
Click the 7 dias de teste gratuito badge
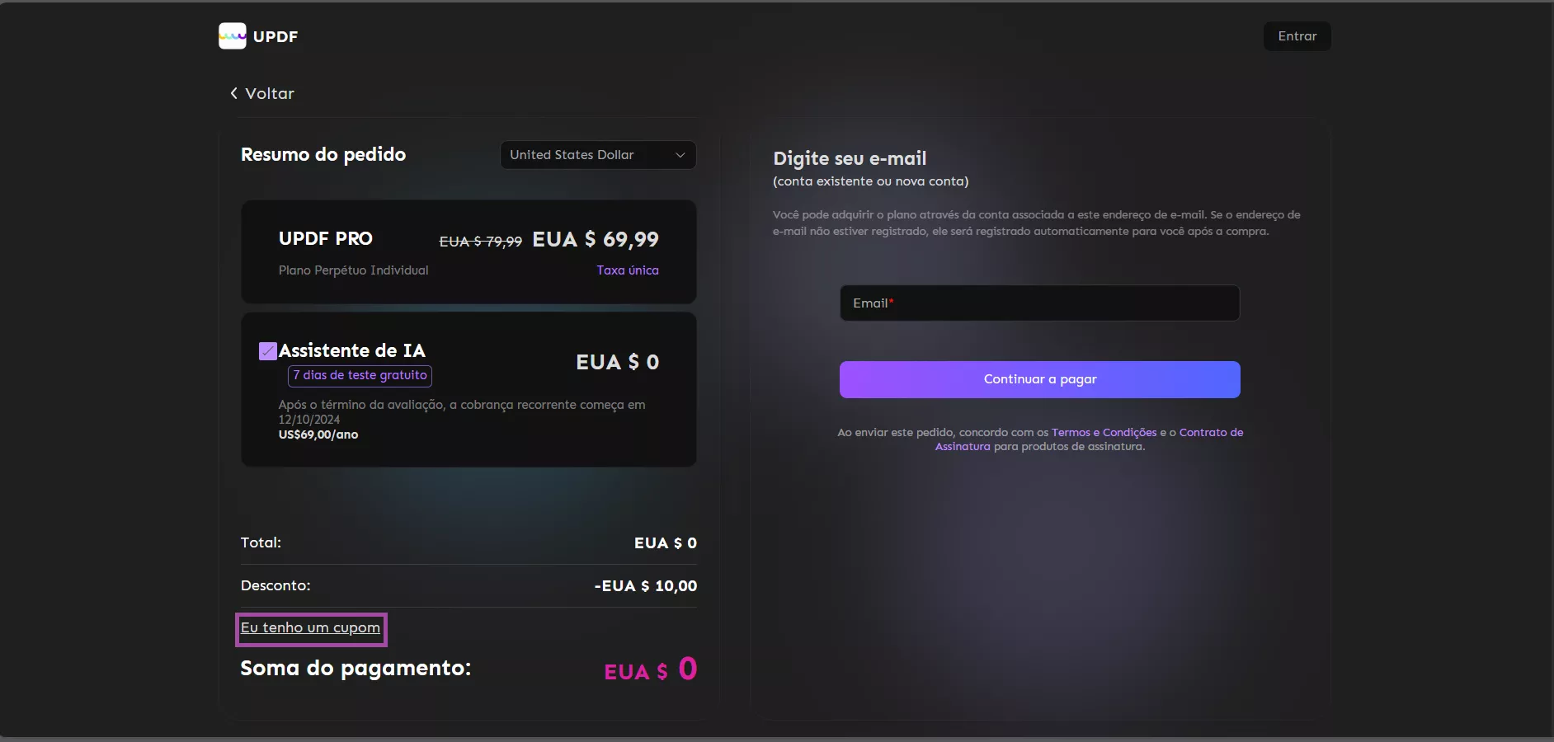[x=360, y=375]
